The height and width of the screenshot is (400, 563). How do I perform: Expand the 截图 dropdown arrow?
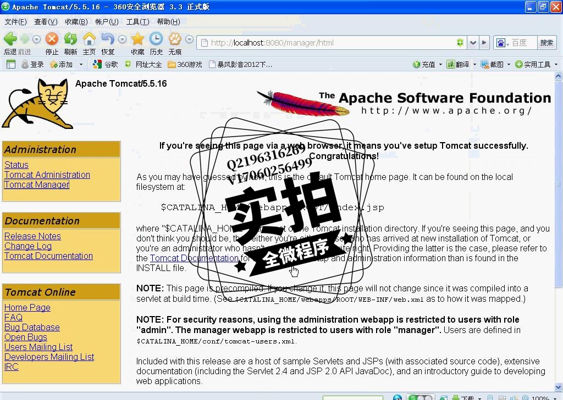pyautogui.click(x=509, y=65)
